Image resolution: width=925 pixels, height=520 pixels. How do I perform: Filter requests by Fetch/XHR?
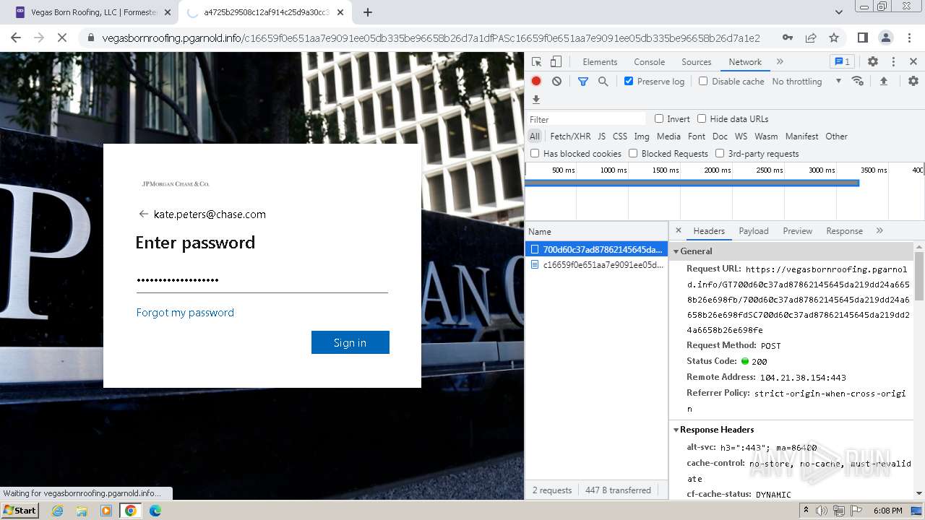click(570, 136)
